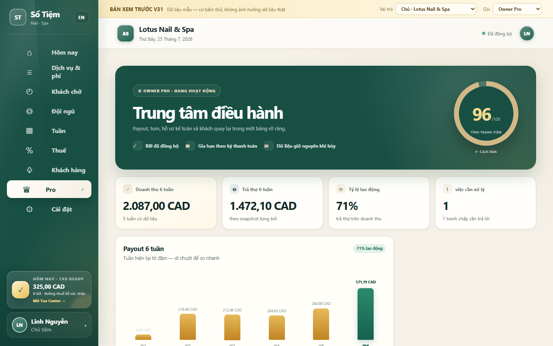553x346 pixels.
Task: Click the Khách chờ clock icon
Action: (30, 92)
